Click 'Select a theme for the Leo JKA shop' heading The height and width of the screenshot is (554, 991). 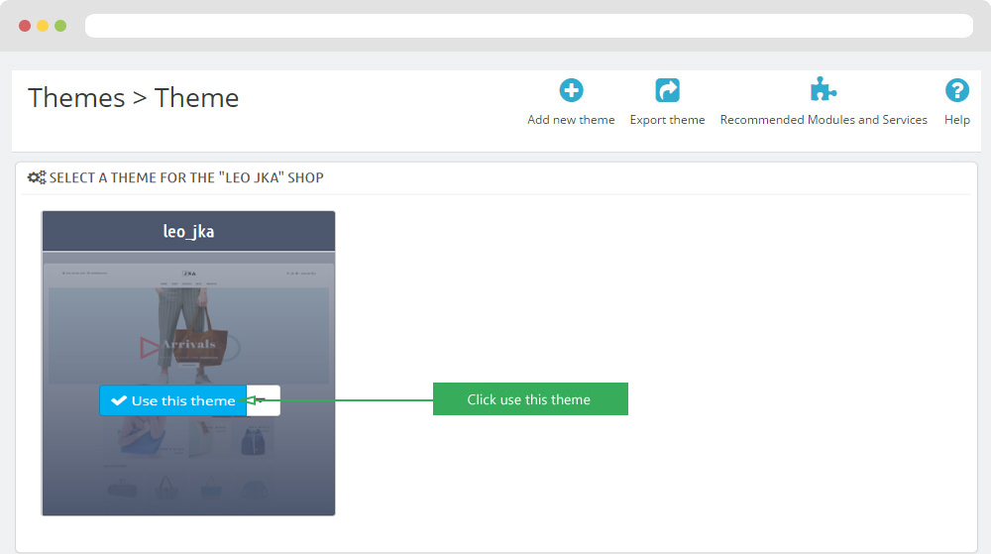pos(186,177)
